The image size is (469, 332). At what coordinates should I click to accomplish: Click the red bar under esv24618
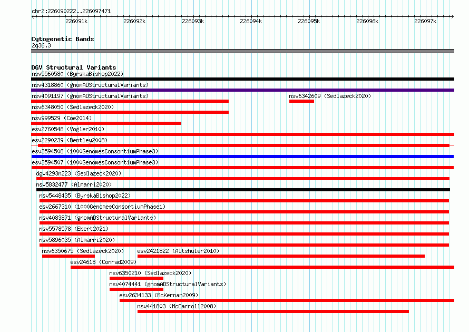(x=262, y=267)
